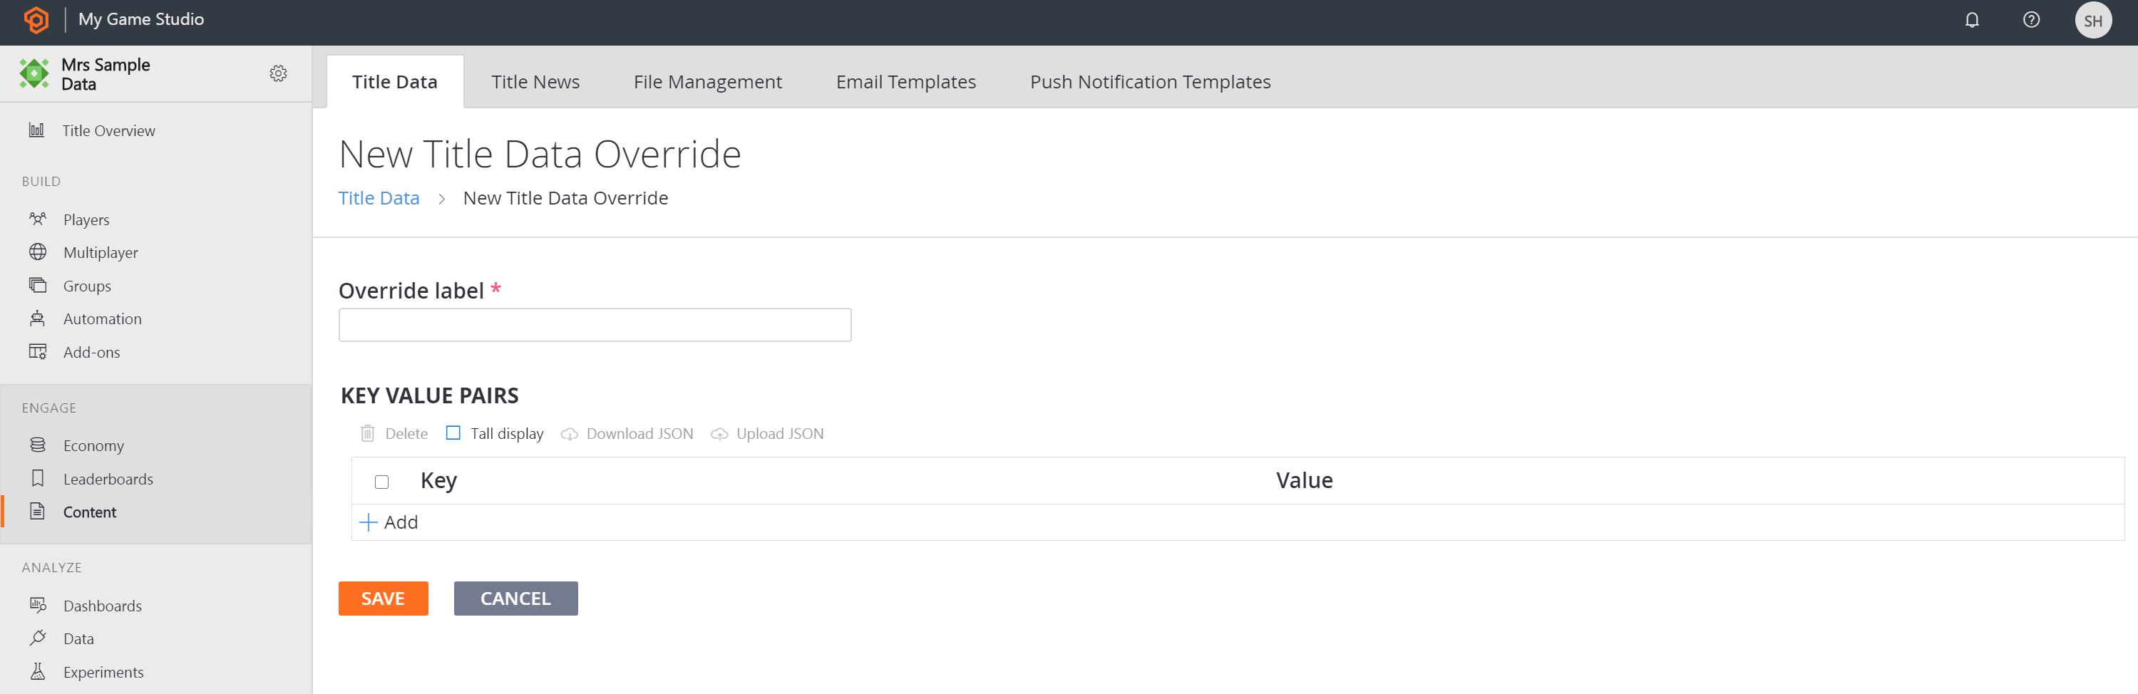Image resolution: width=2138 pixels, height=694 pixels.
Task: View Dashboards under Analyze
Action: (x=103, y=605)
